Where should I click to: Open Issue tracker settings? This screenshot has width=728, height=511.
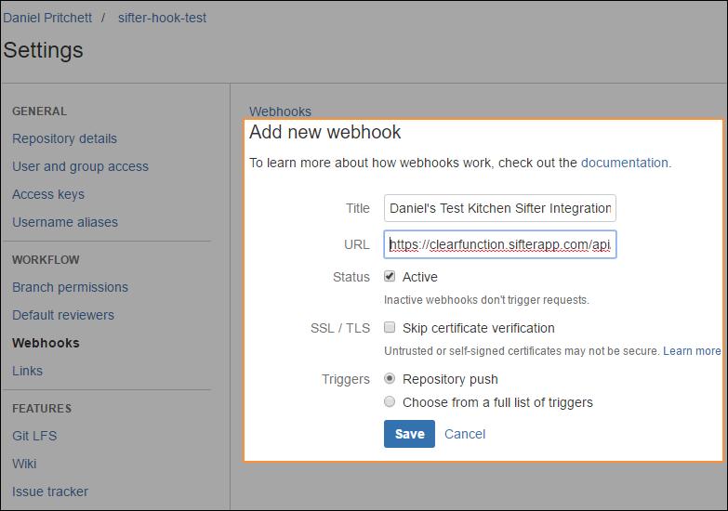(50, 491)
